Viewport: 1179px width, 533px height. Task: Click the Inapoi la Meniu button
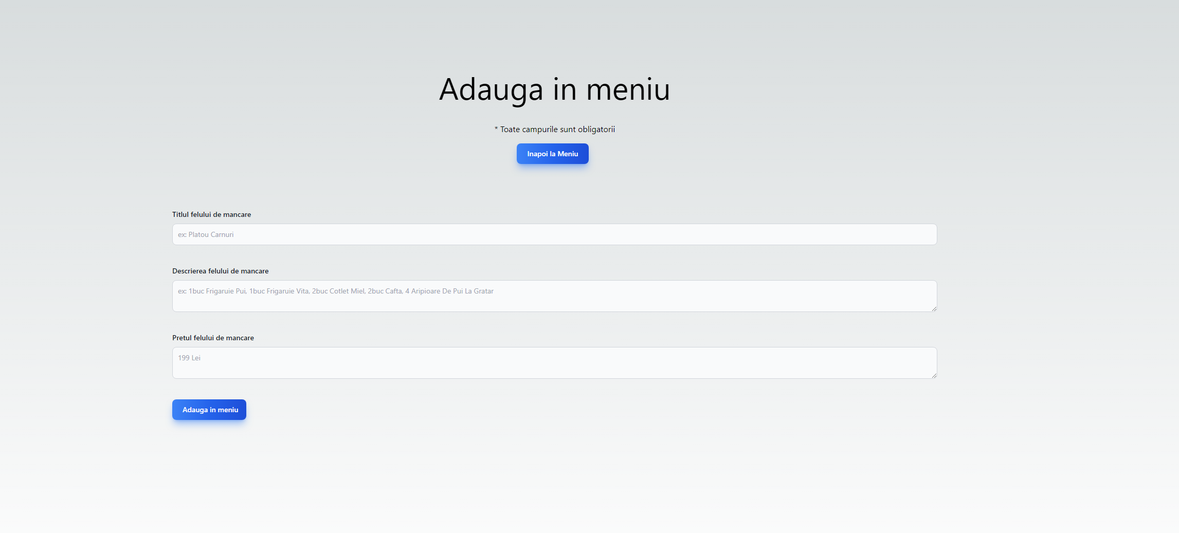pyautogui.click(x=552, y=153)
